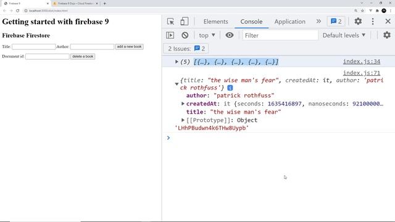
Task: Select the logged id 'LHhPBudwn4k6THw8Uypb'
Action: point(212,128)
